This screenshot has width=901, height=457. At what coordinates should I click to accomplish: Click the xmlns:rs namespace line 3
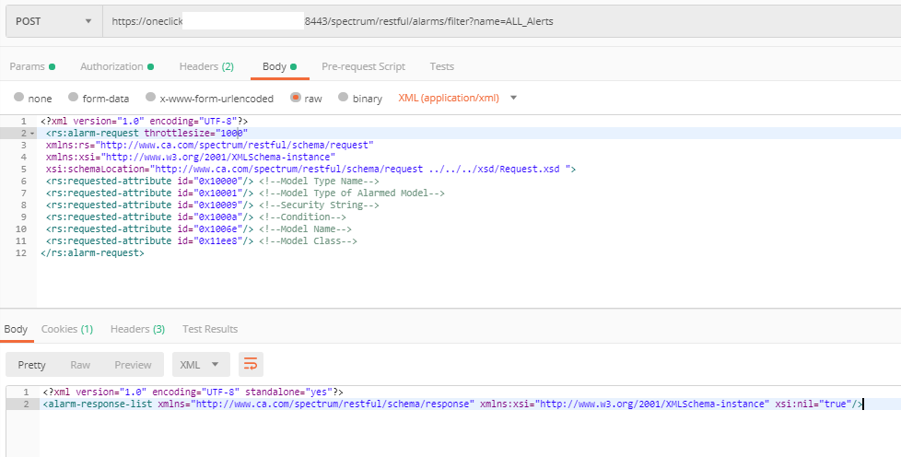[x=210, y=146]
